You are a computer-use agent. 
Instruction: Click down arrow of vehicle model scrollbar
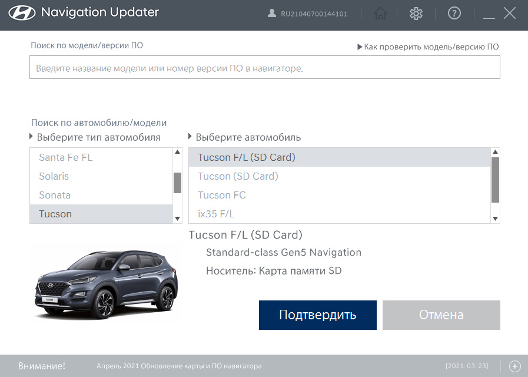[495, 219]
